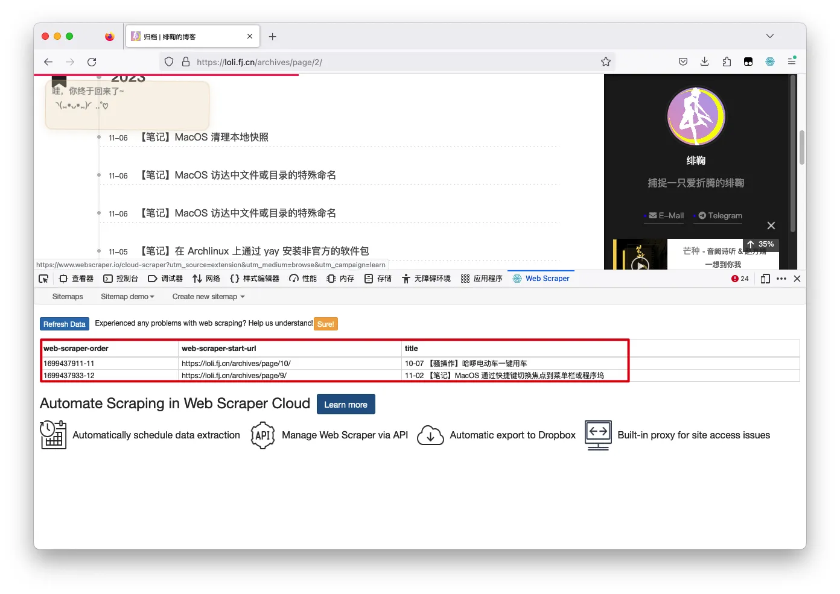Play the music player track
840x594 pixels.
click(x=640, y=264)
